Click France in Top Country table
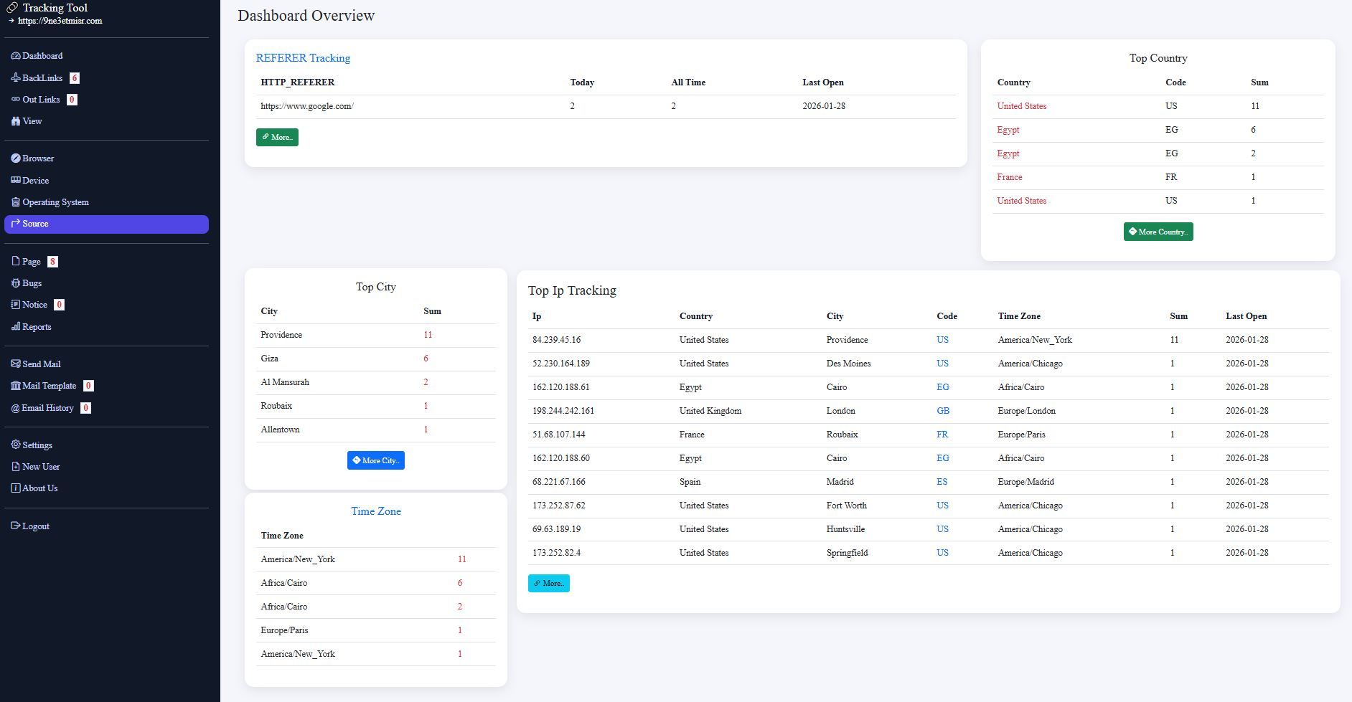This screenshot has height=702, width=1352. [1010, 177]
